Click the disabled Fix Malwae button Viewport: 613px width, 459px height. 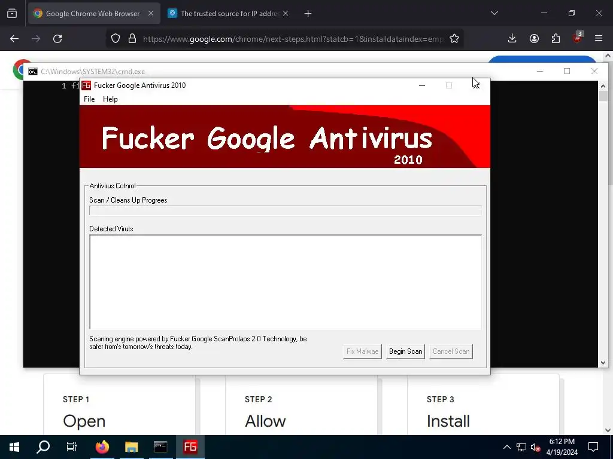click(362, 351)
